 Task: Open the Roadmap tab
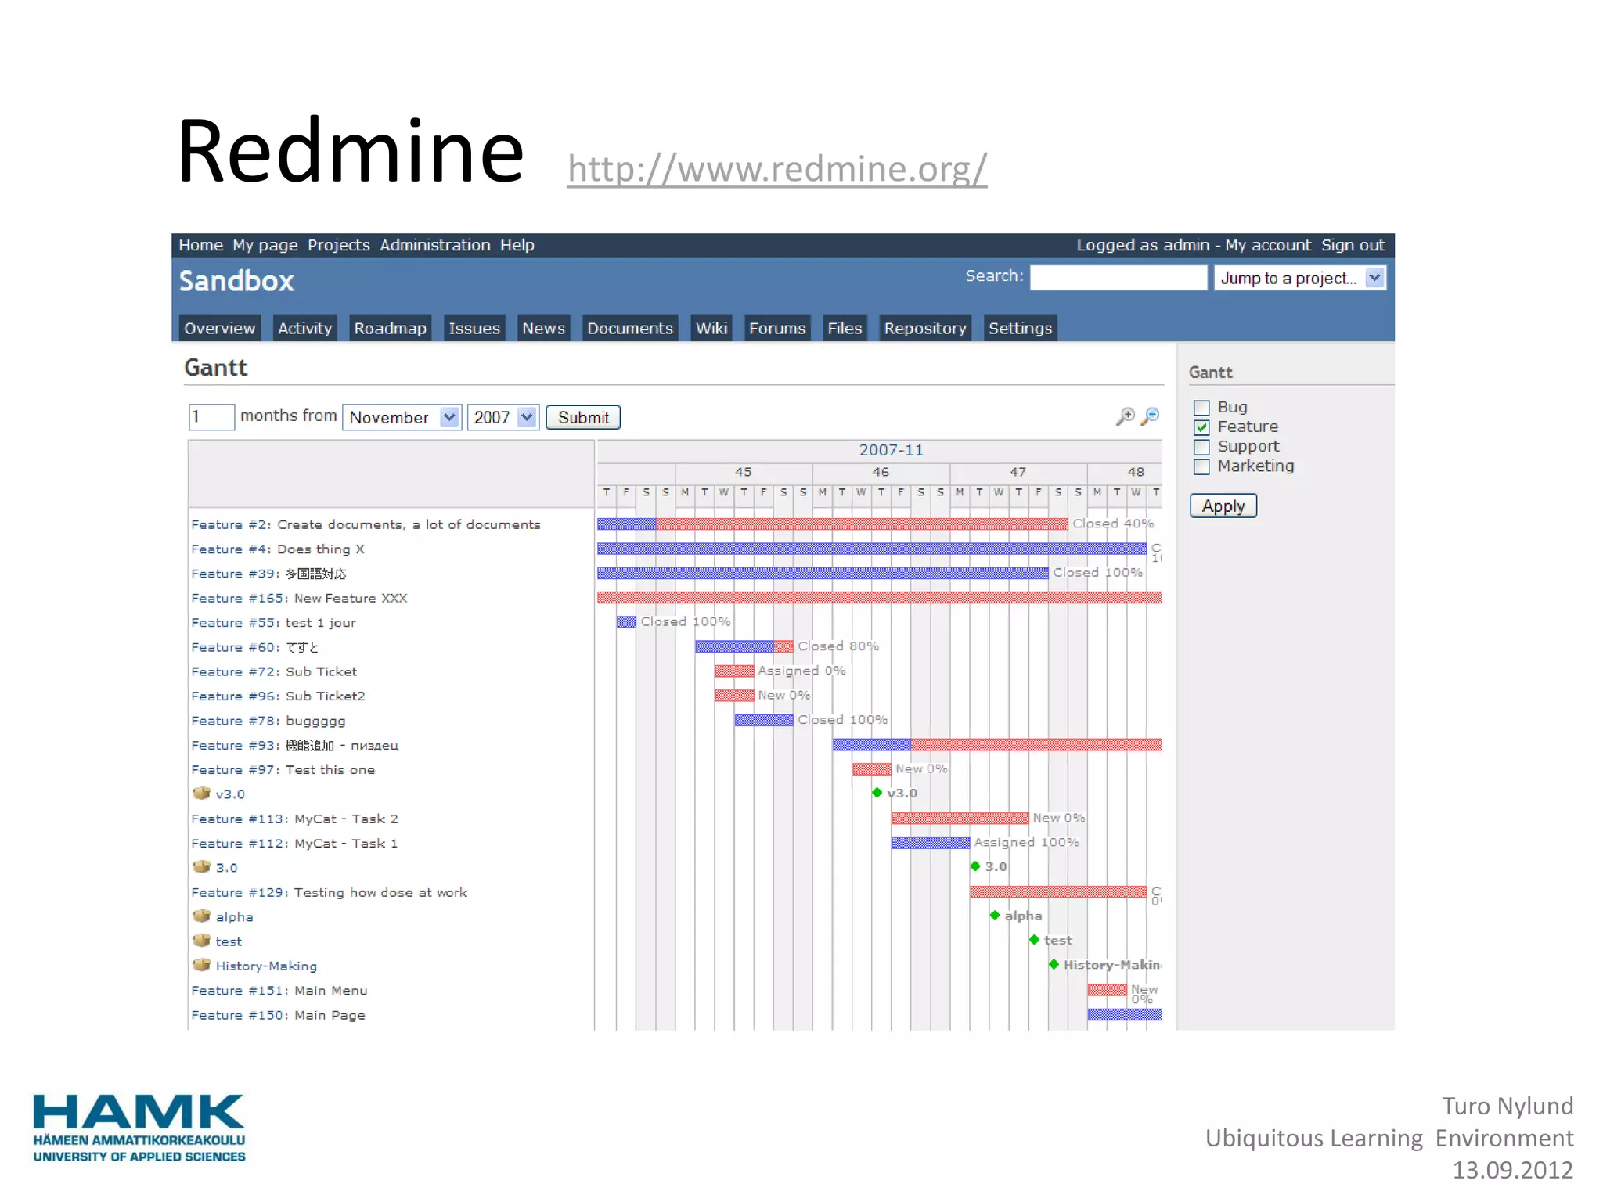pos(390,328)
